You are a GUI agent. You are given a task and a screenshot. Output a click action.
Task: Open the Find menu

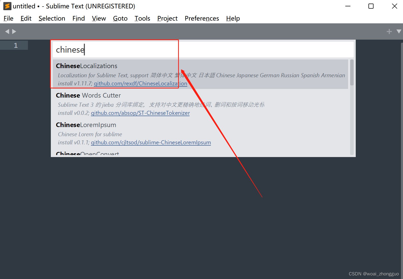click(x=79, y=19)
